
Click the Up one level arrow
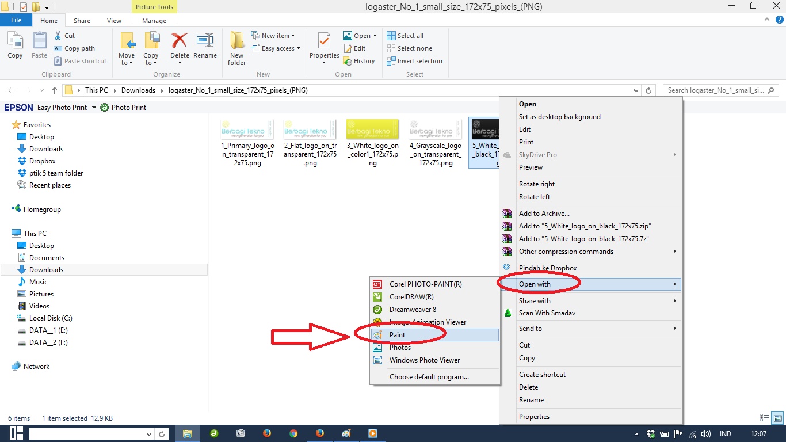(55, 90)
